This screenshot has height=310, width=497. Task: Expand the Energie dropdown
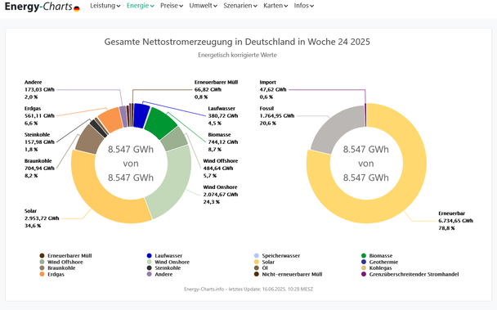pos(141,6)
